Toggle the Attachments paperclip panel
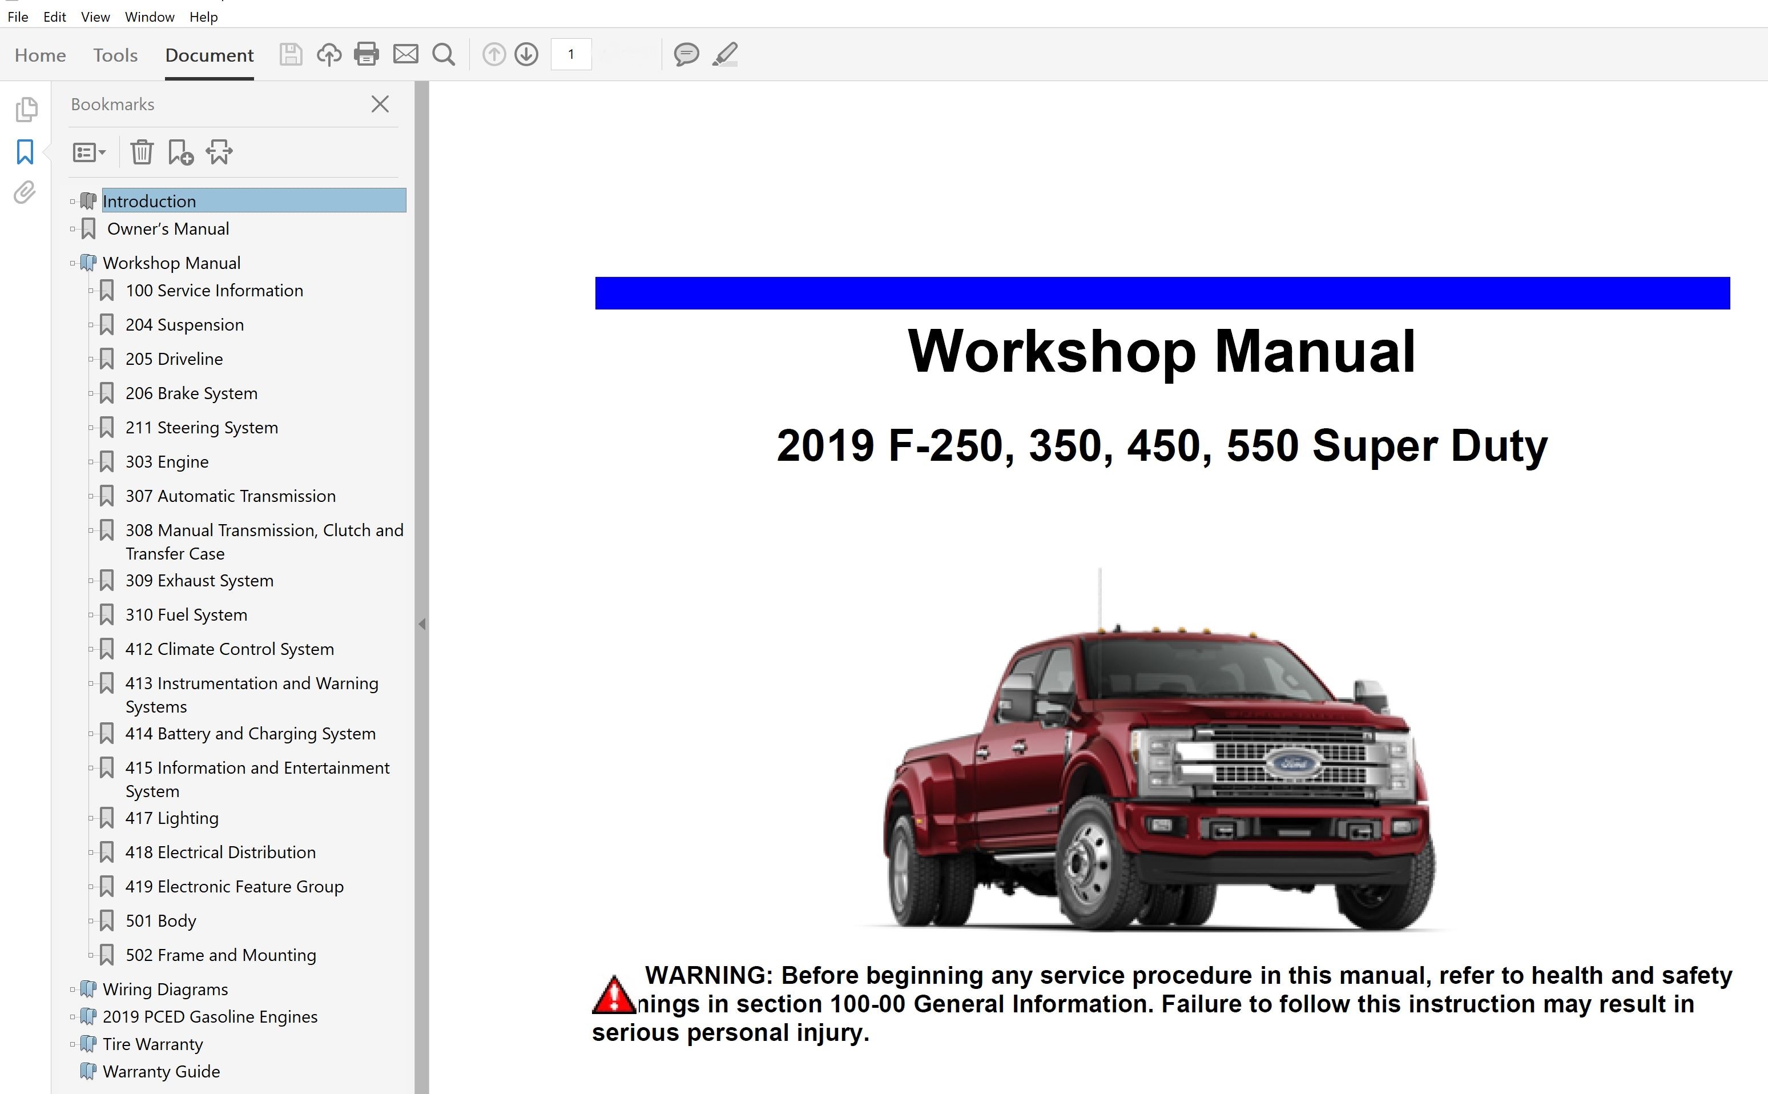The image size is (1768, 1094). pos(23,194)
